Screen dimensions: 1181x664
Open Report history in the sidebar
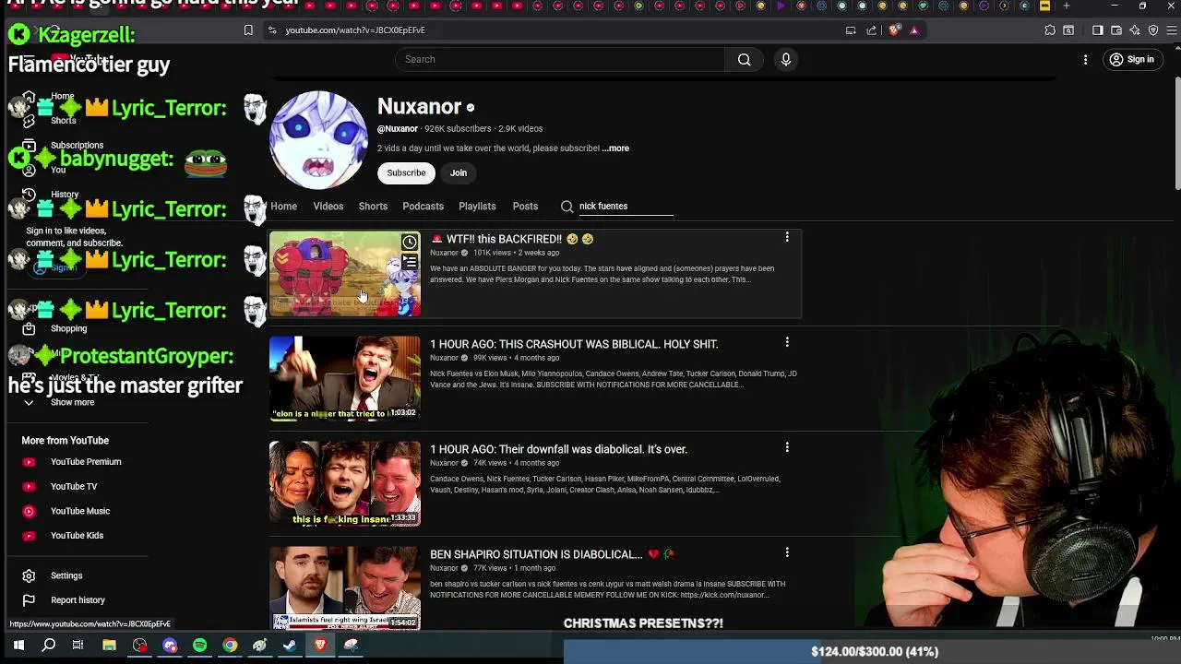(x=78, y=600)
